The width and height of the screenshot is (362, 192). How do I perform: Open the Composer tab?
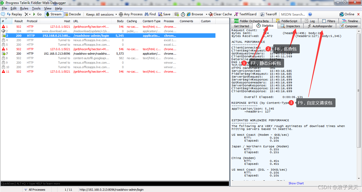pos(348,26)
